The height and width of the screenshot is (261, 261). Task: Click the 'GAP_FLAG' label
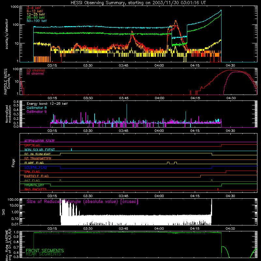[32, 145]
